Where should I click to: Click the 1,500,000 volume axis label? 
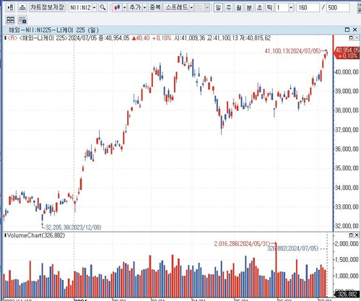(x=347, y=260)
